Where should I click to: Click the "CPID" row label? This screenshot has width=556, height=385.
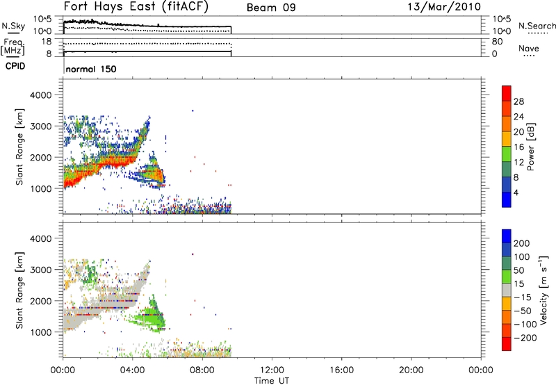[x=15, y=66]
